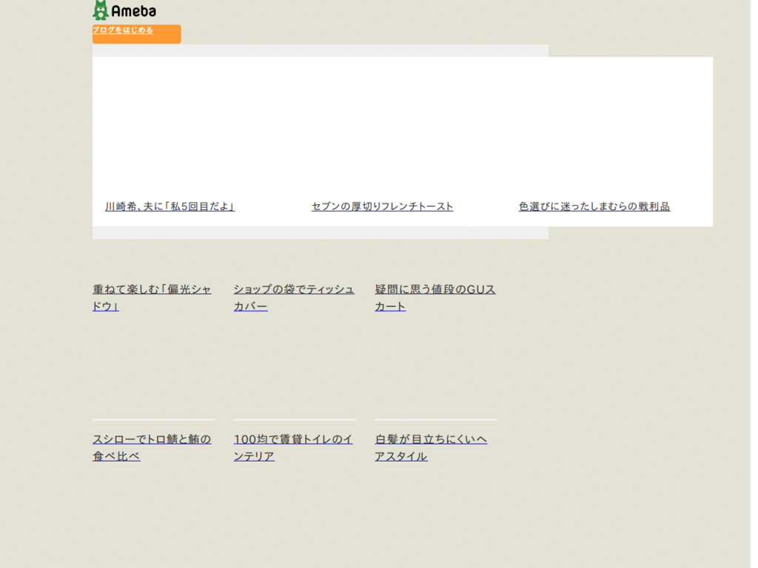Screen dimensions: 758x568
Task: Click the ショップの袋でティッシュカバー link
Action: pyautogui.click(x=294, y=297)
